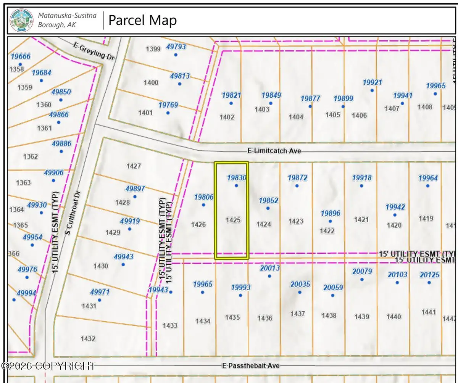Click on parcel lot 1432
Viewport: 458px width, 383px height.
coord(88,339)
